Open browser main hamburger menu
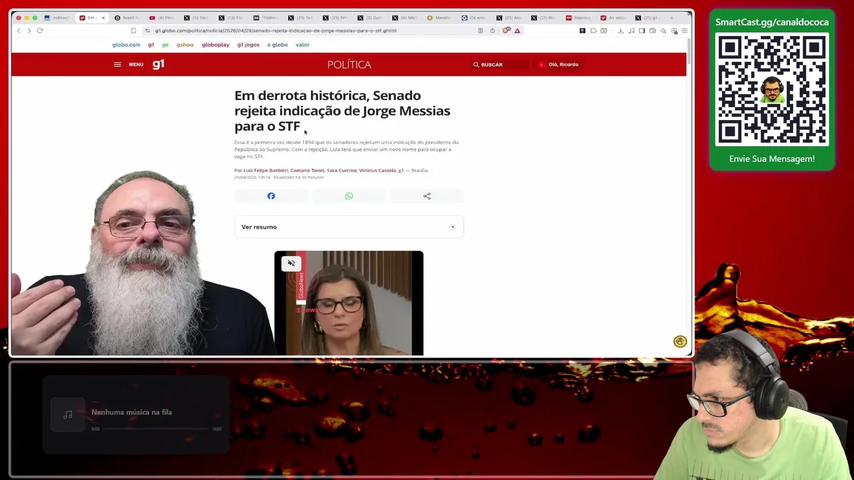Viewport: 854px width, 480px height. tap(685, 31)
